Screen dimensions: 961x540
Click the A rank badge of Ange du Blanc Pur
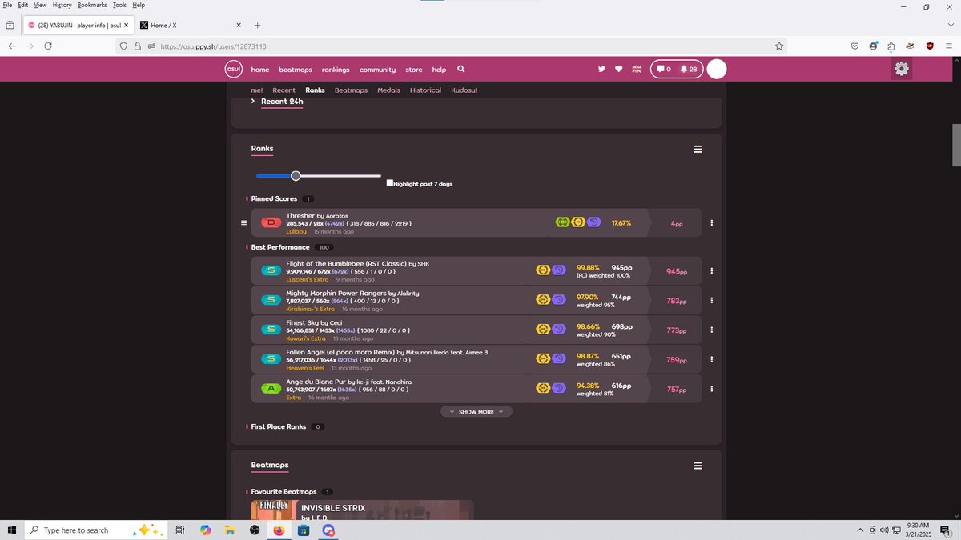(271, 389)
